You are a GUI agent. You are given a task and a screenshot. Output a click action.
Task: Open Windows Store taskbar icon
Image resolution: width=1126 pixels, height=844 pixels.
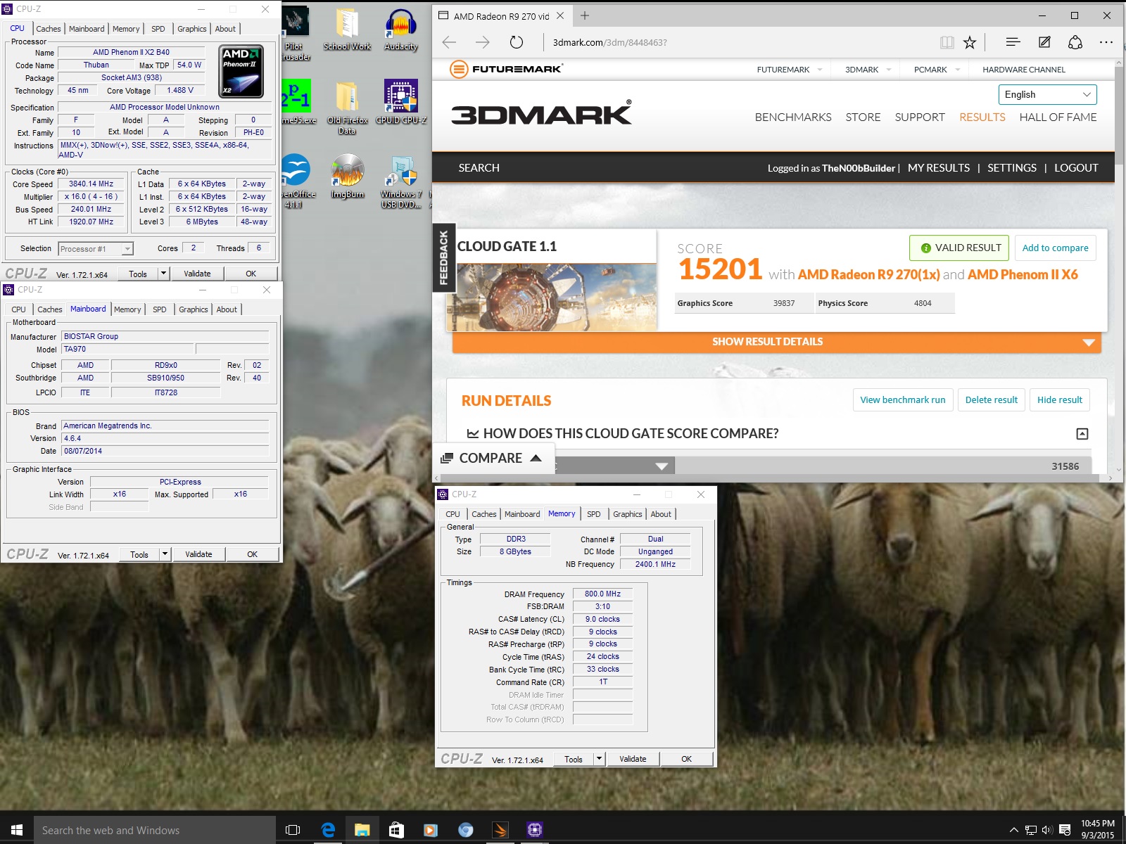[x=396, y=830]
